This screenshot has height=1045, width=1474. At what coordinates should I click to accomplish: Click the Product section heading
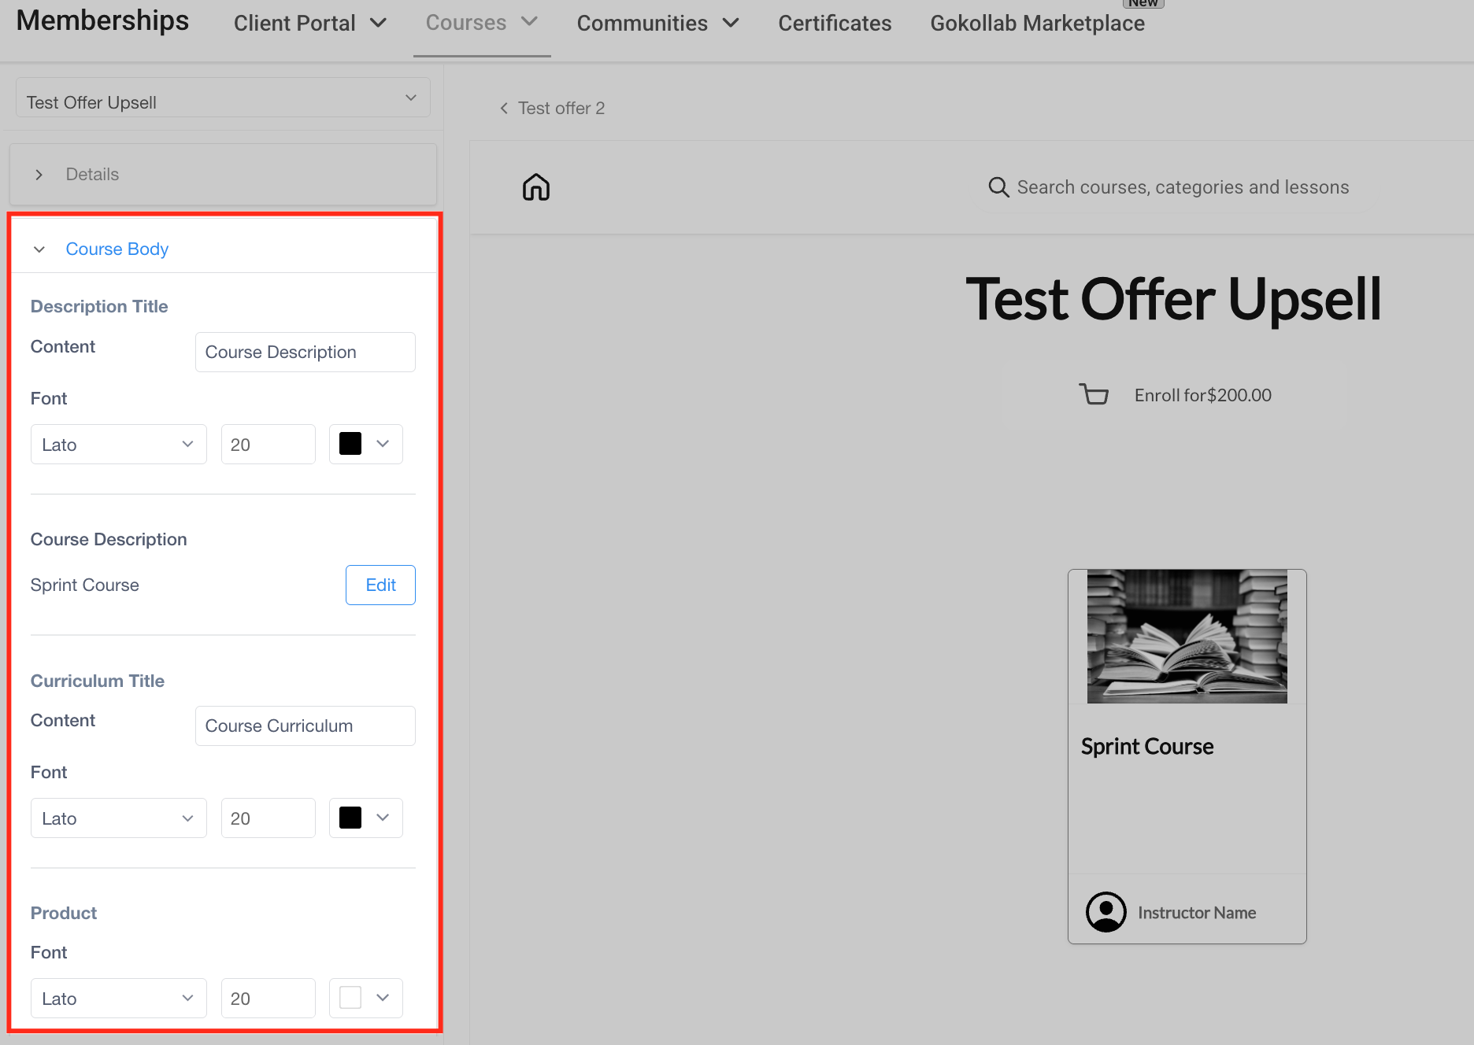(64, 913)
